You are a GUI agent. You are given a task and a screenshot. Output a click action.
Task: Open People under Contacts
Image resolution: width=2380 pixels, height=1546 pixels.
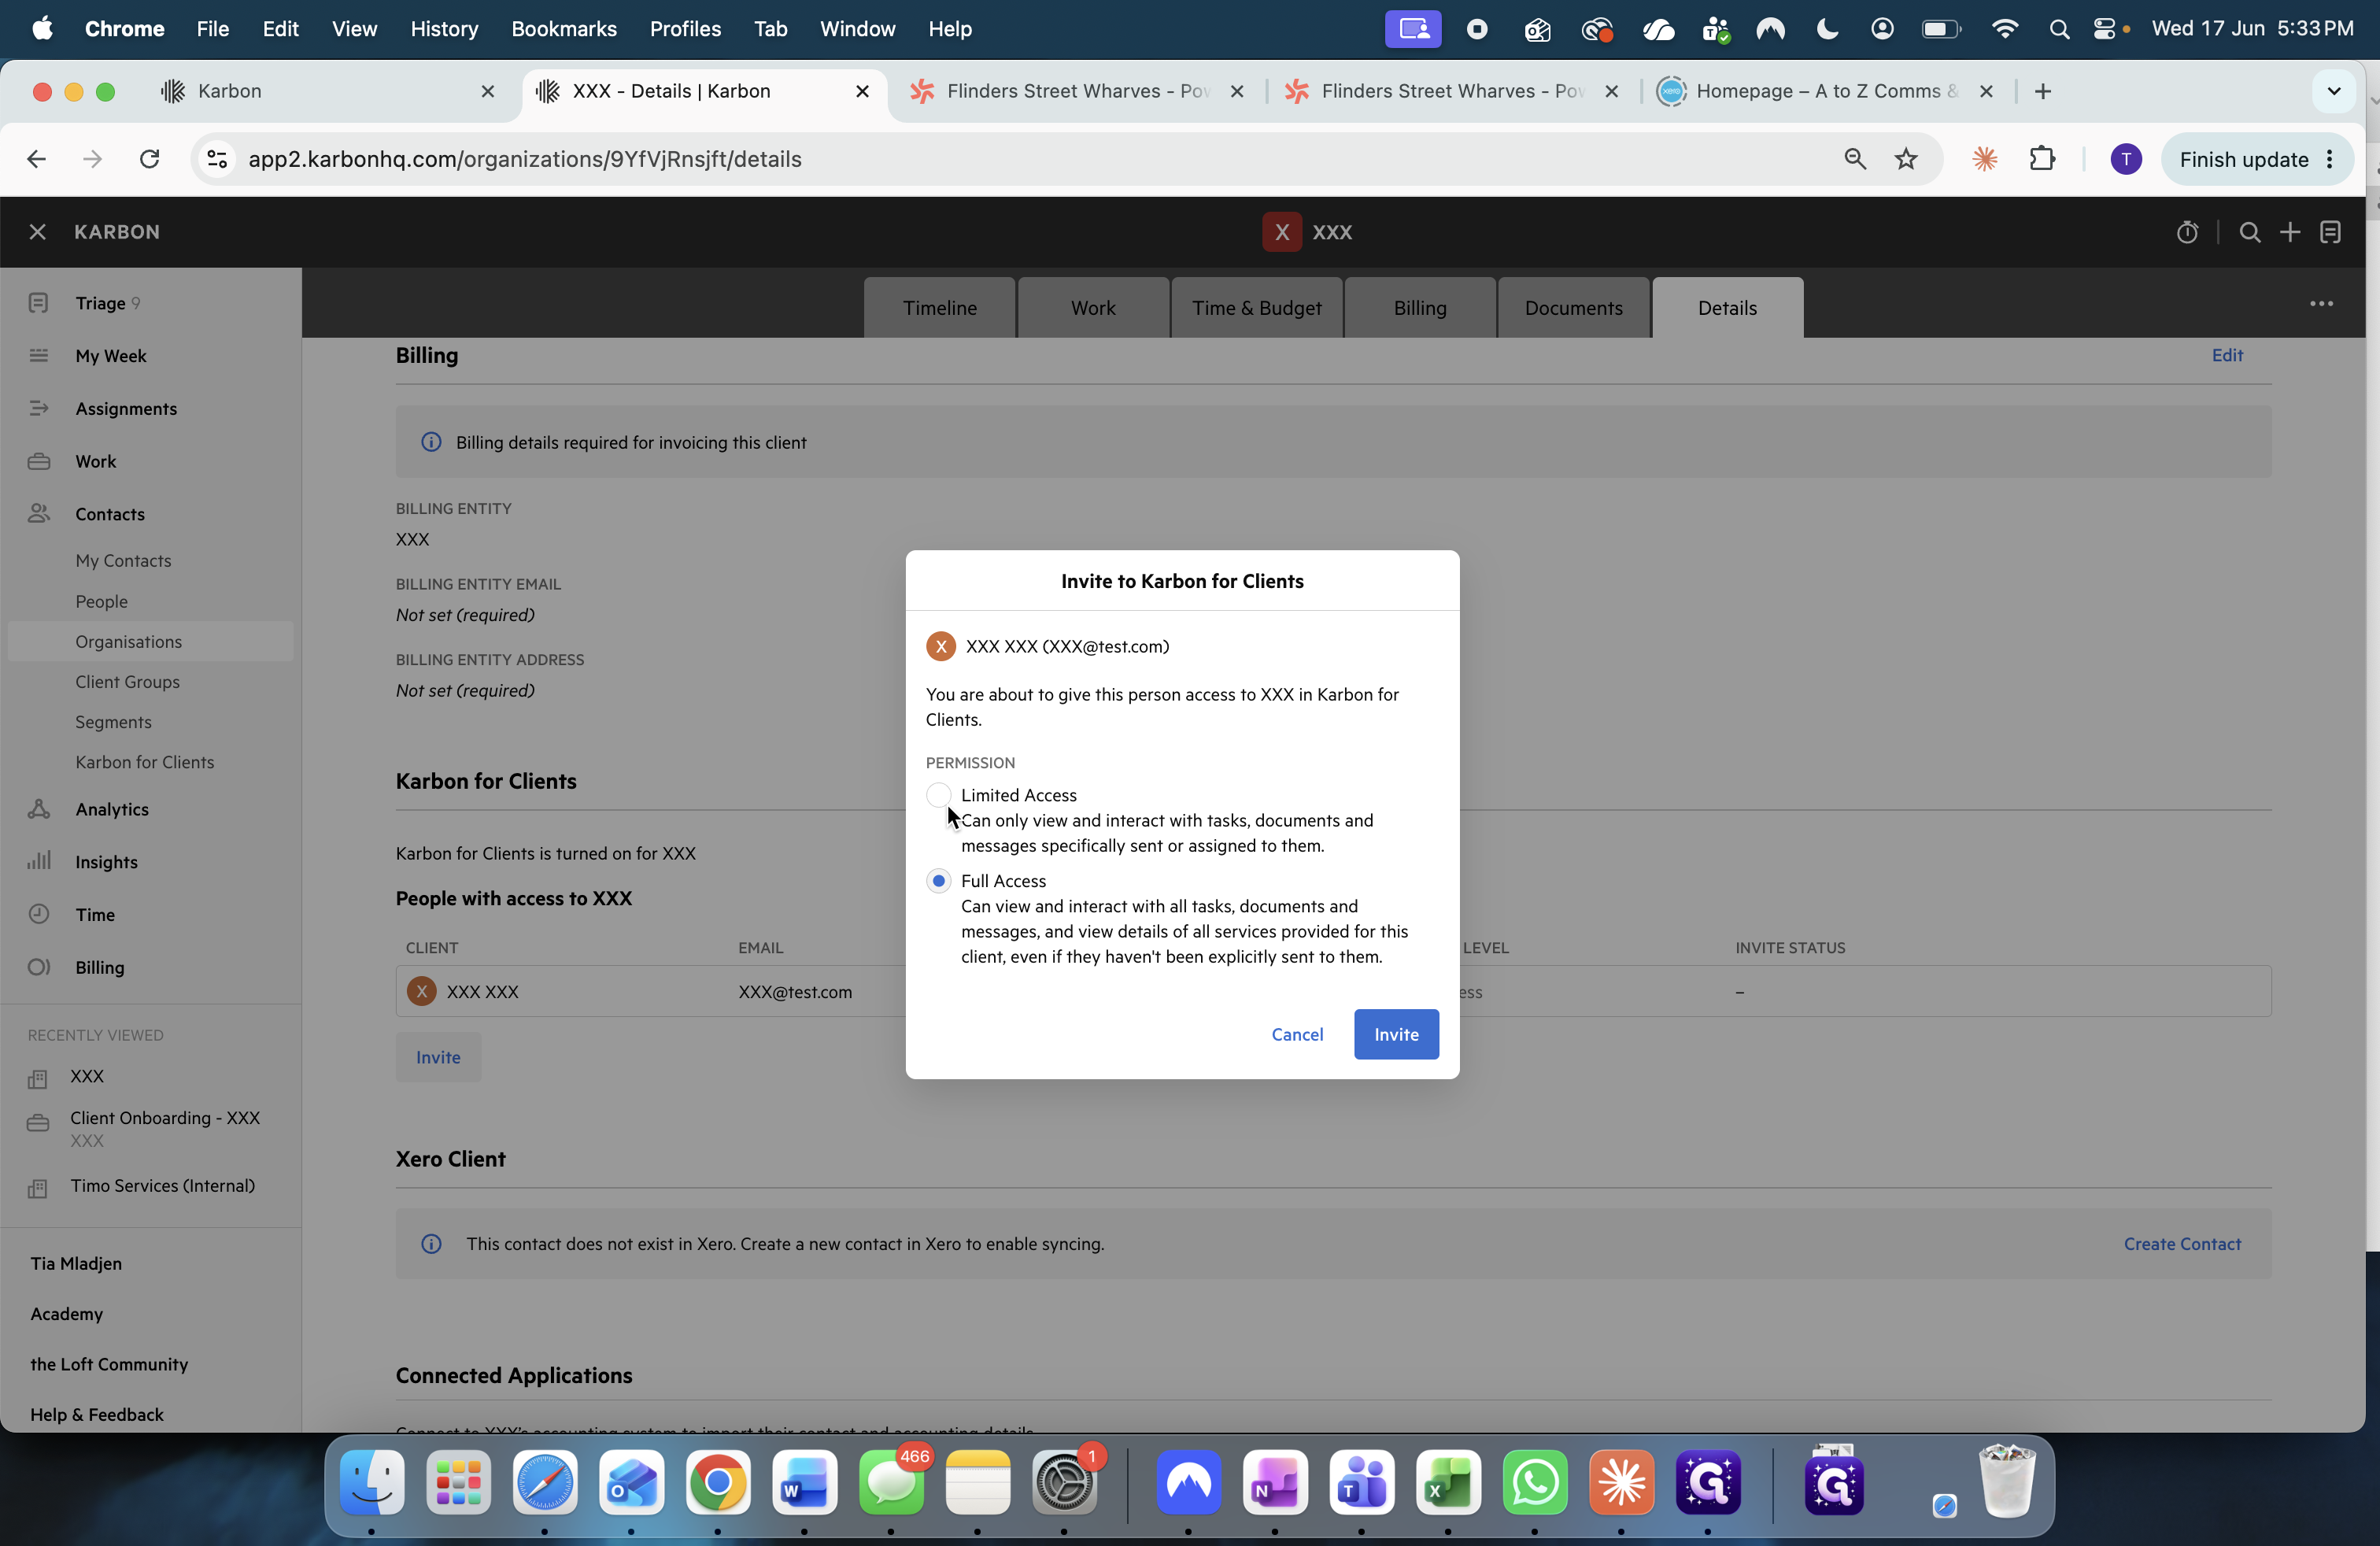[x=101, y=601]
